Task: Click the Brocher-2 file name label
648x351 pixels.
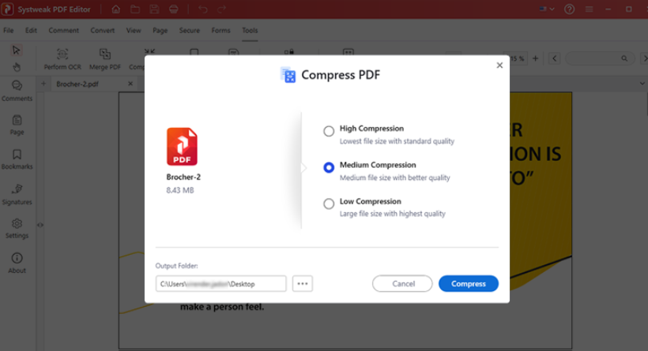Action: (x=183, y=177)
